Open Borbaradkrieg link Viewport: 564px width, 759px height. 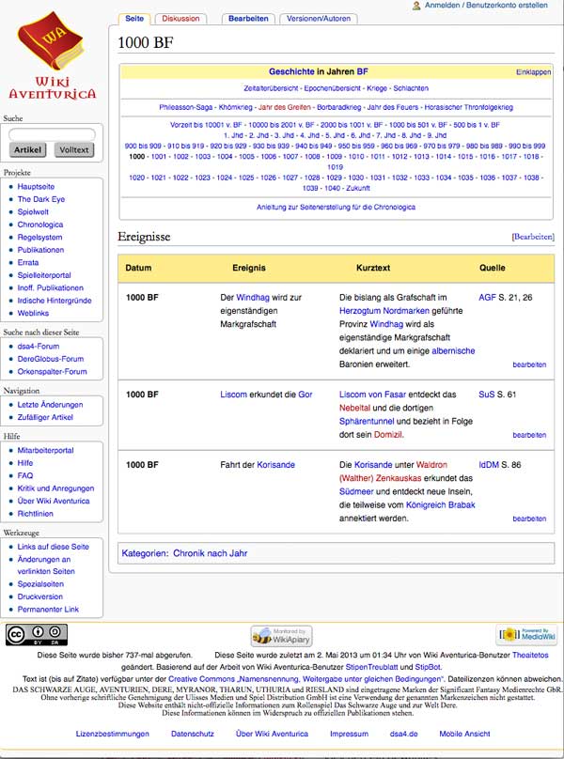point(339,107)
